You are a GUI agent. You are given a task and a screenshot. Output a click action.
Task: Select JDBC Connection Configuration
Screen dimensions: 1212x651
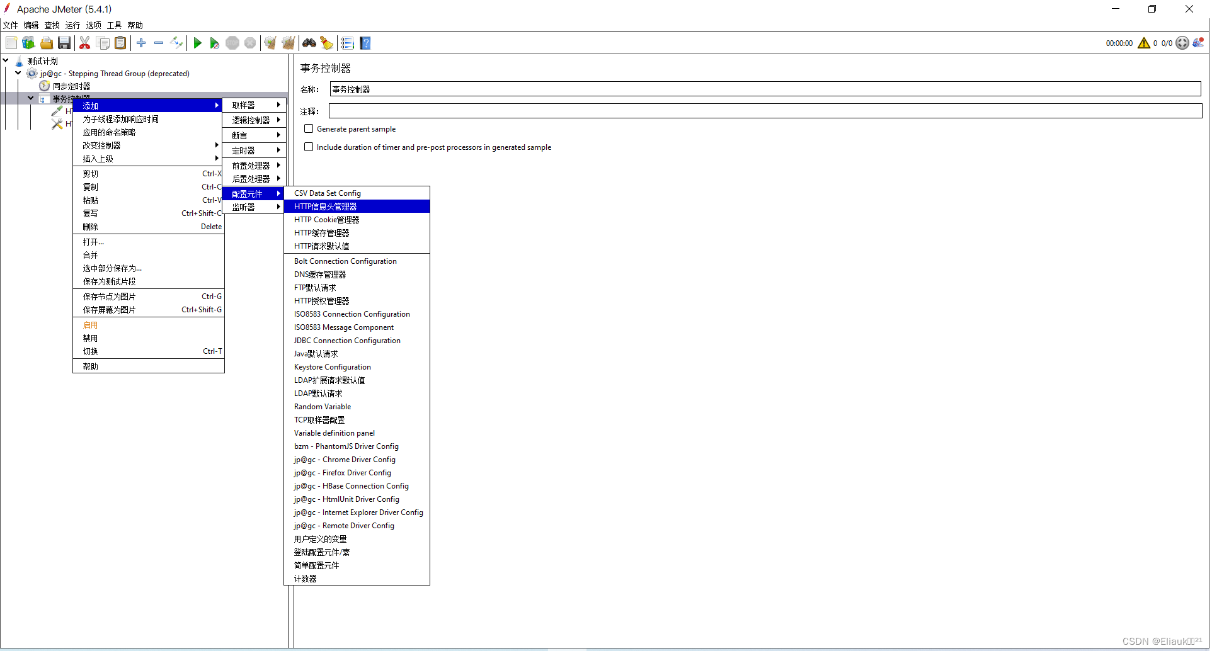coord(357,341)
